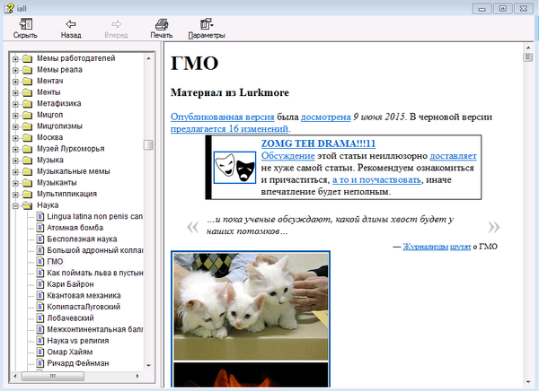This screenshot has width=539, height=391.
Task: Click tree panel vertical scrollbar thumb
Action: tap(148, 145)
